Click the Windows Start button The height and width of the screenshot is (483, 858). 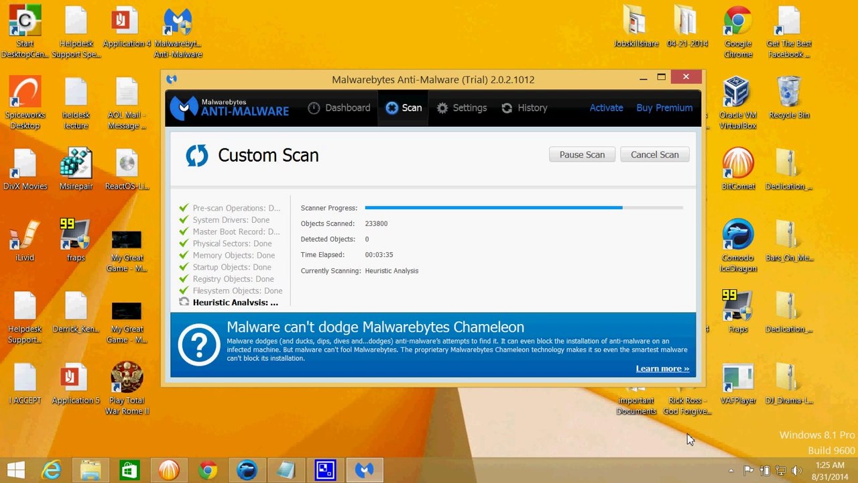coord(15,470)
